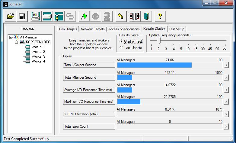Click Total Error Count button

[89, 126]
